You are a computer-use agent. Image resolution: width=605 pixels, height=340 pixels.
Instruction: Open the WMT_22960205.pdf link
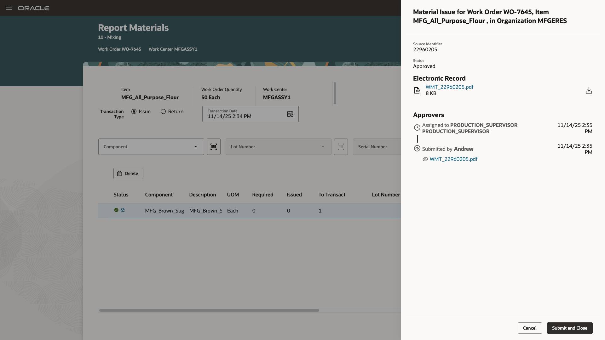(x=449, y=87)
